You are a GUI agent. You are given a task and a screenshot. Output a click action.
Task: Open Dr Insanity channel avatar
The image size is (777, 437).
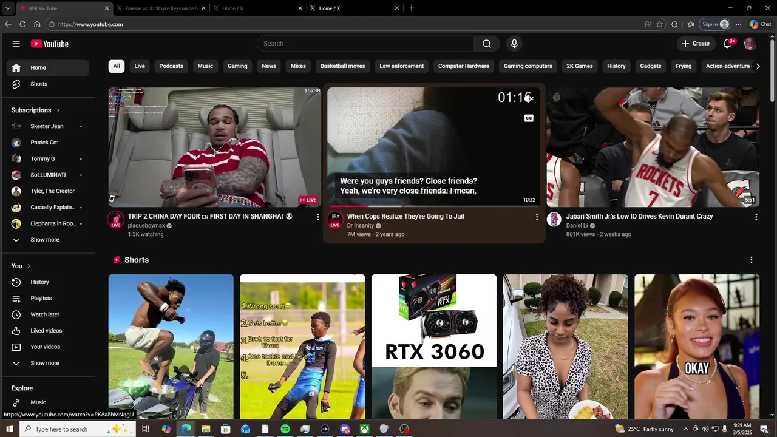(334, 220)
